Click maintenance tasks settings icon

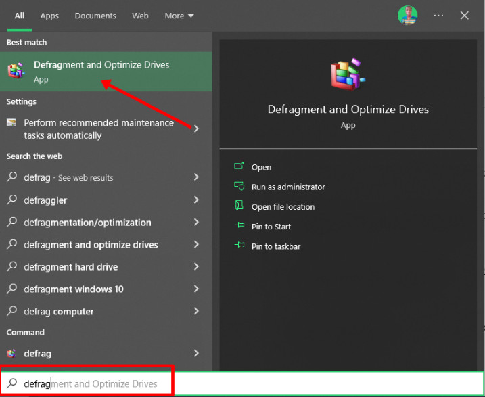tap(11, 122)
